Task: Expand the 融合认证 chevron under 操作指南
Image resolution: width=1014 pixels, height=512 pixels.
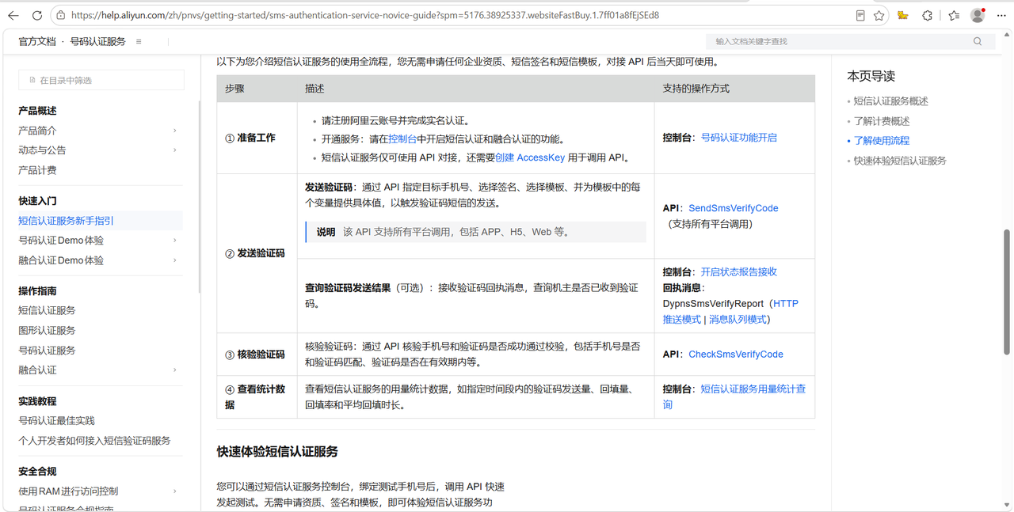Action: tap(175, 370)
